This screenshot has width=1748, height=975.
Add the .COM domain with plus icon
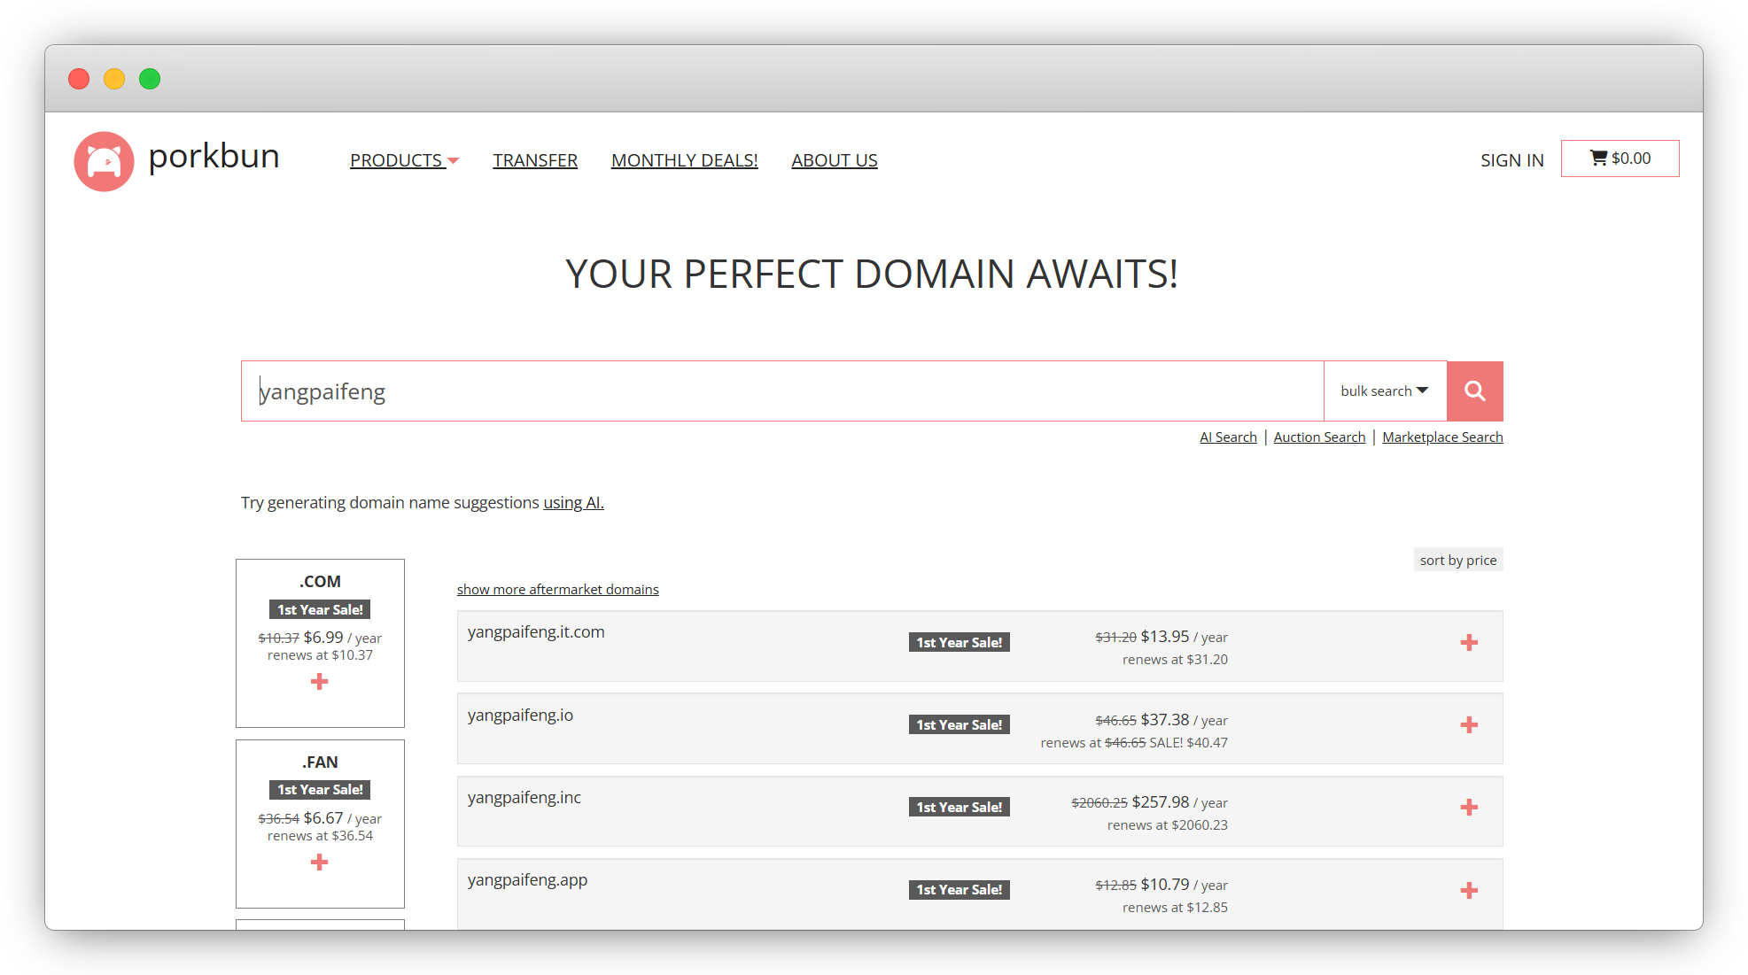(320, 682)
